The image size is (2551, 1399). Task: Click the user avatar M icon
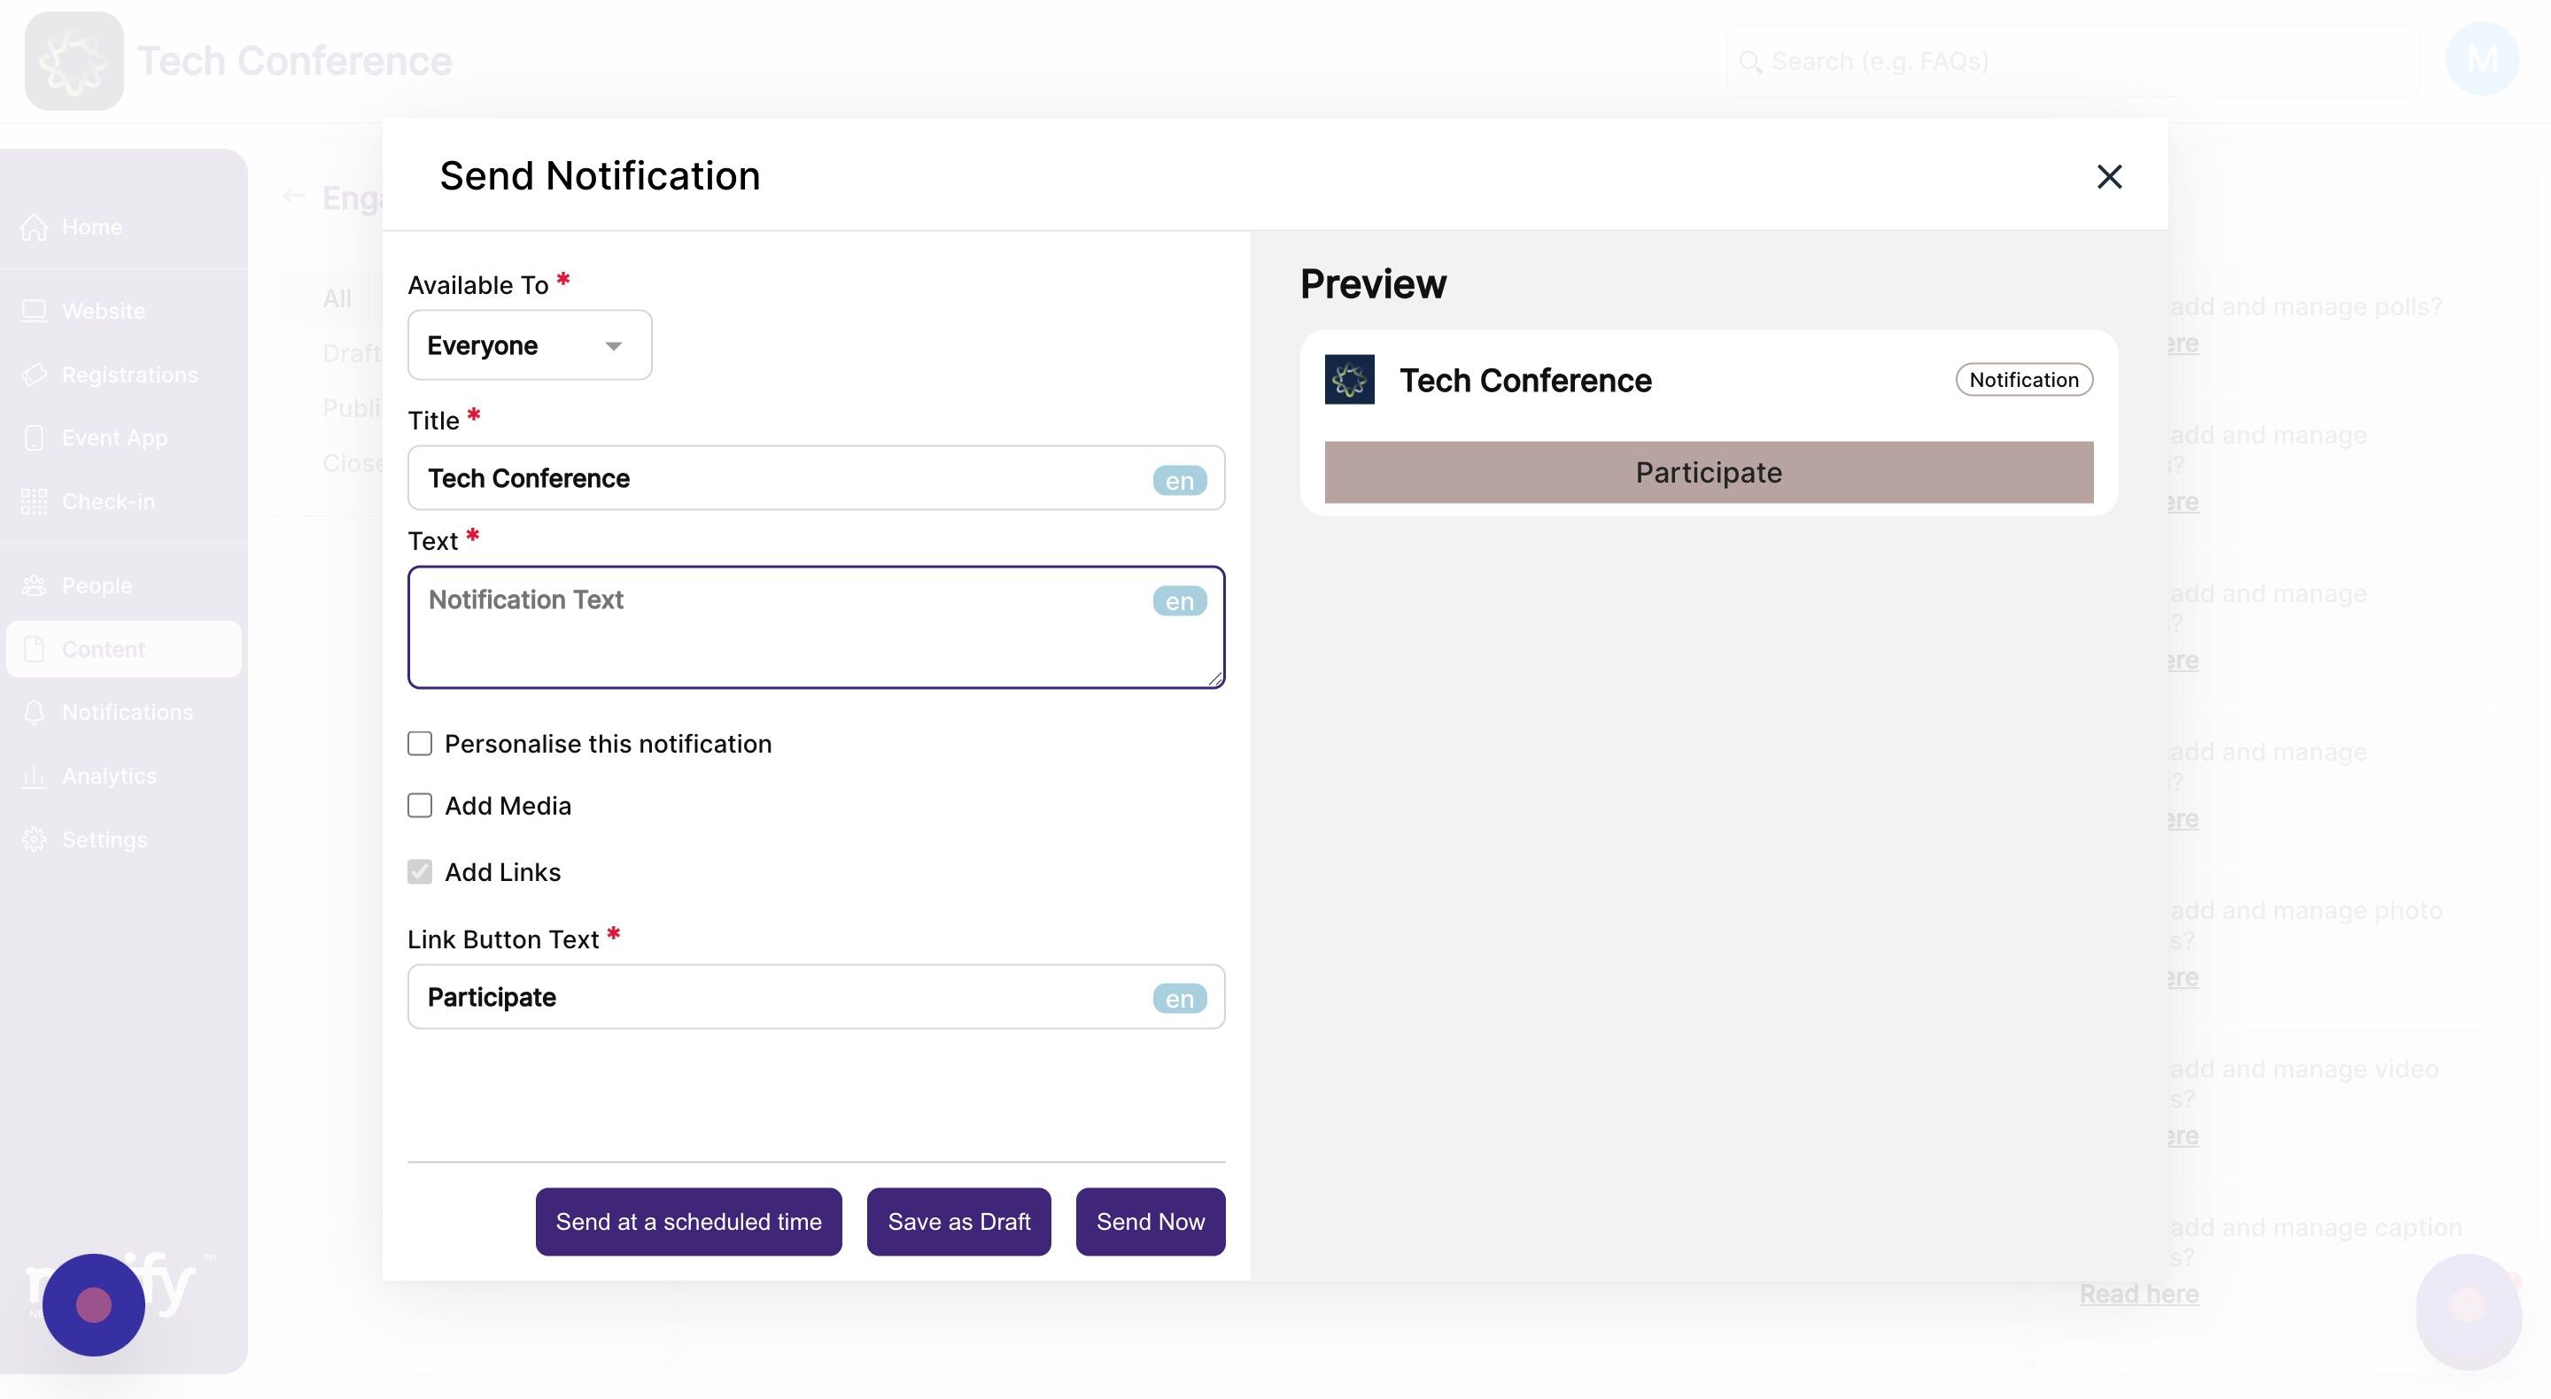coord(2481,59)
